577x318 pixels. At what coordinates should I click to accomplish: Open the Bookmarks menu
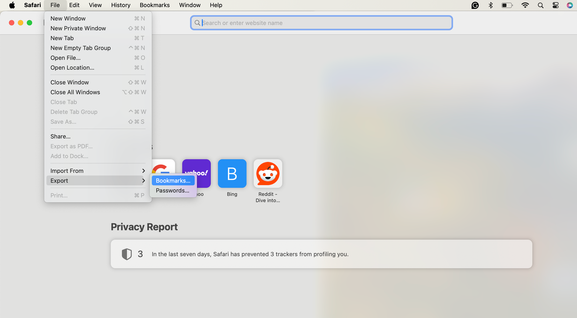[x=155, y=5]
